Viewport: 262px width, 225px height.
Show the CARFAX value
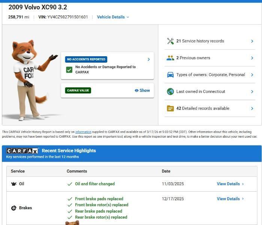coord(142,90)
